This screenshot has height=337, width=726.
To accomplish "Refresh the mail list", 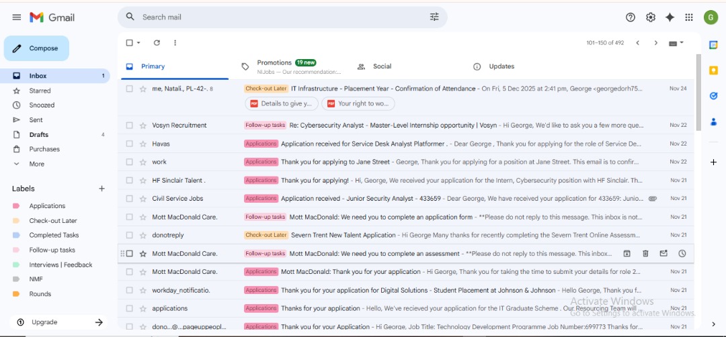I will [x=157, y=42].
